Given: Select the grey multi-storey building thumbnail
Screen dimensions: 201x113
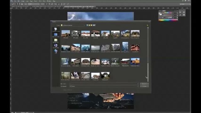Looking at the screenshot, I should (76, 34).
